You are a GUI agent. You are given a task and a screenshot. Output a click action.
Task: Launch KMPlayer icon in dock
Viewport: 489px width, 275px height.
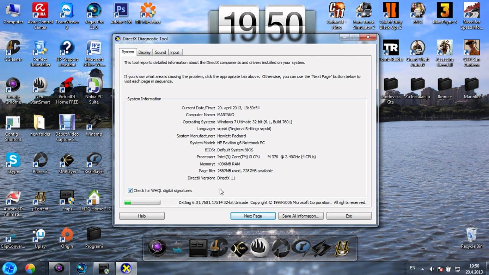click(x=239, y=248)
